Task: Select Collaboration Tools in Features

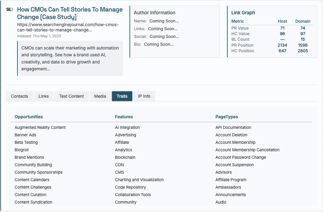Action: (x=133, y=195)
